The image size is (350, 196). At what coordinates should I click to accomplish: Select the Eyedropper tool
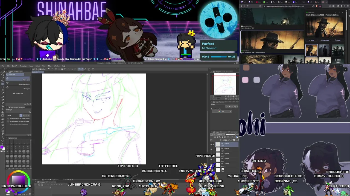[x=2, y=93]
